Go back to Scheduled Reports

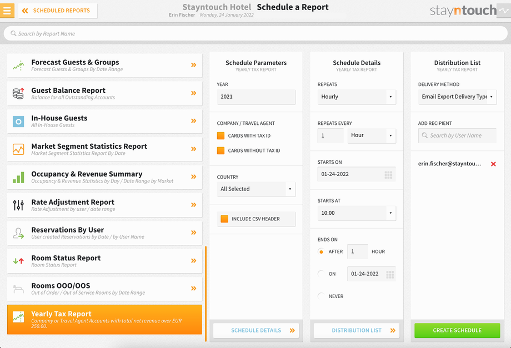(x=58, y=11)
